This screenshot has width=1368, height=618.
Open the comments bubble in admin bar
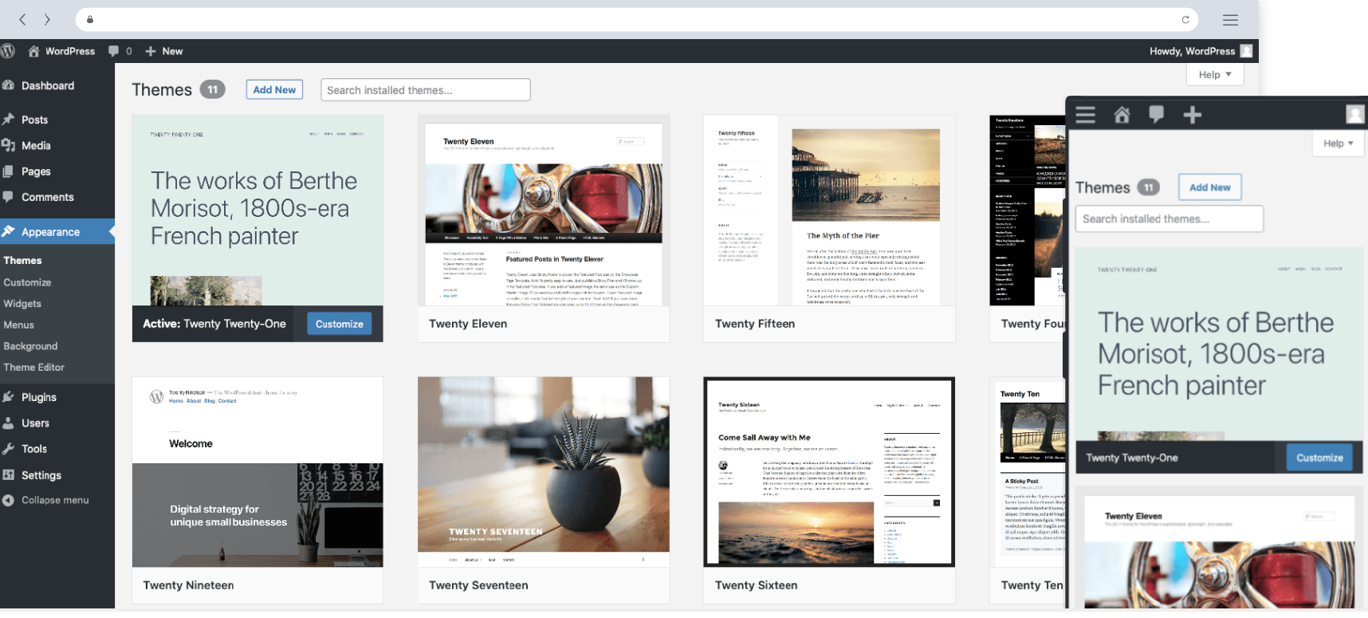[x=120, y=51]
